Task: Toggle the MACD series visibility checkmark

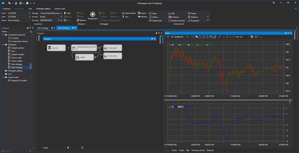Action: click(x=170, y=107)
